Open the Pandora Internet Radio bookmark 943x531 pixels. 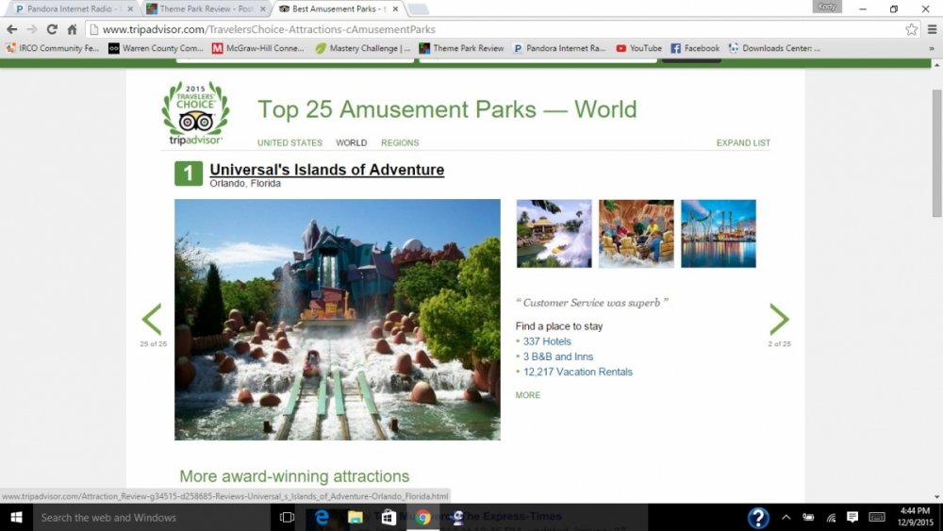(x=559, y=48)
